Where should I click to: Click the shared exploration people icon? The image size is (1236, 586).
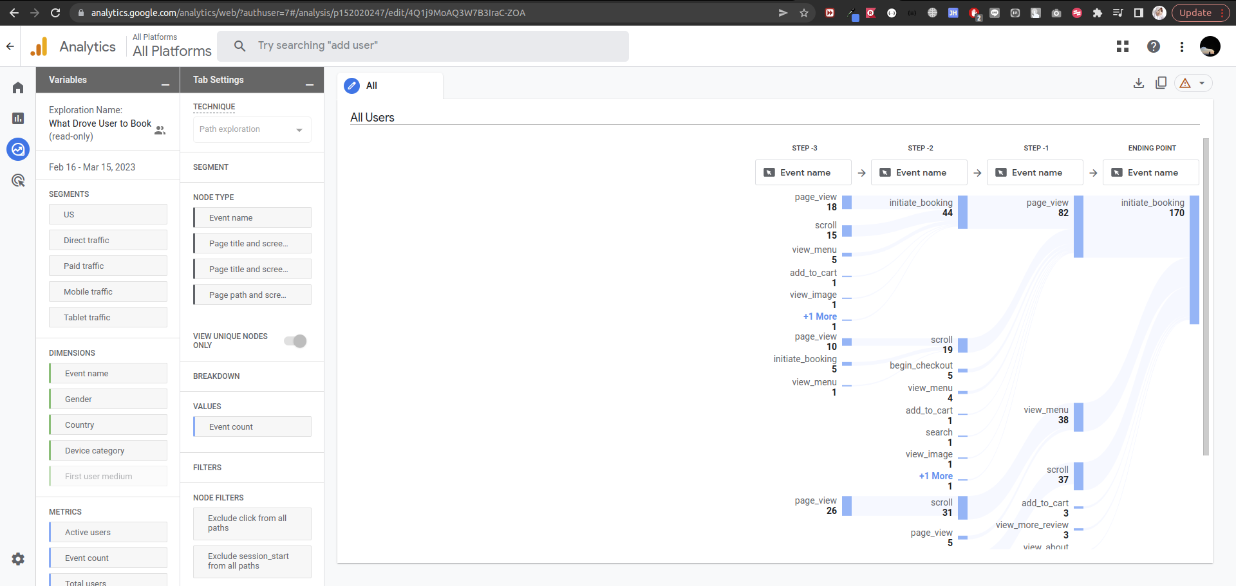[x=160, y=130]
